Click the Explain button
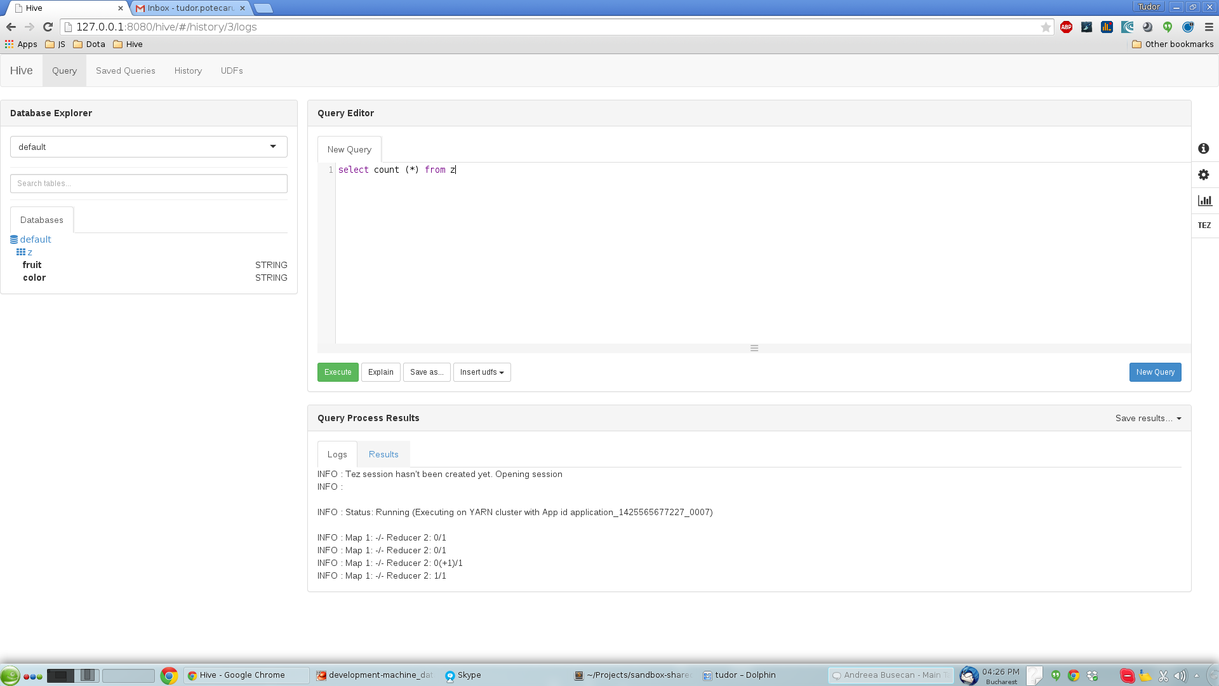1219x686 pixels. (x=381, y=372)
